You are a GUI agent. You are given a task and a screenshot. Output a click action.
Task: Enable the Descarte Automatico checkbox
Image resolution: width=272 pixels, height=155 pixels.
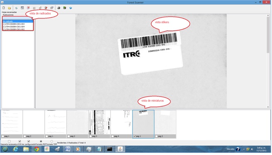9,141
